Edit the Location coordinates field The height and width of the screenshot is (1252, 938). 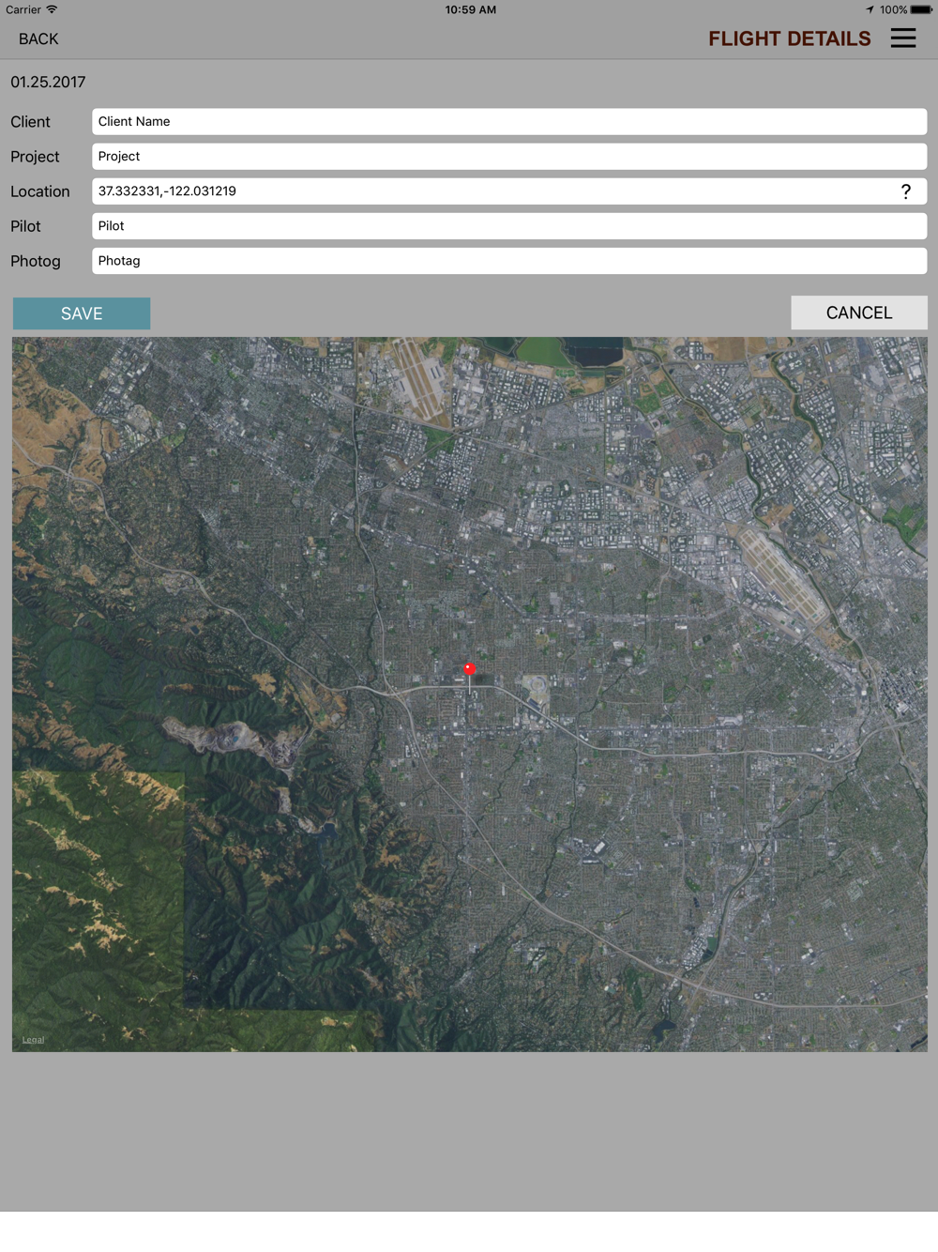coord(509,191)
